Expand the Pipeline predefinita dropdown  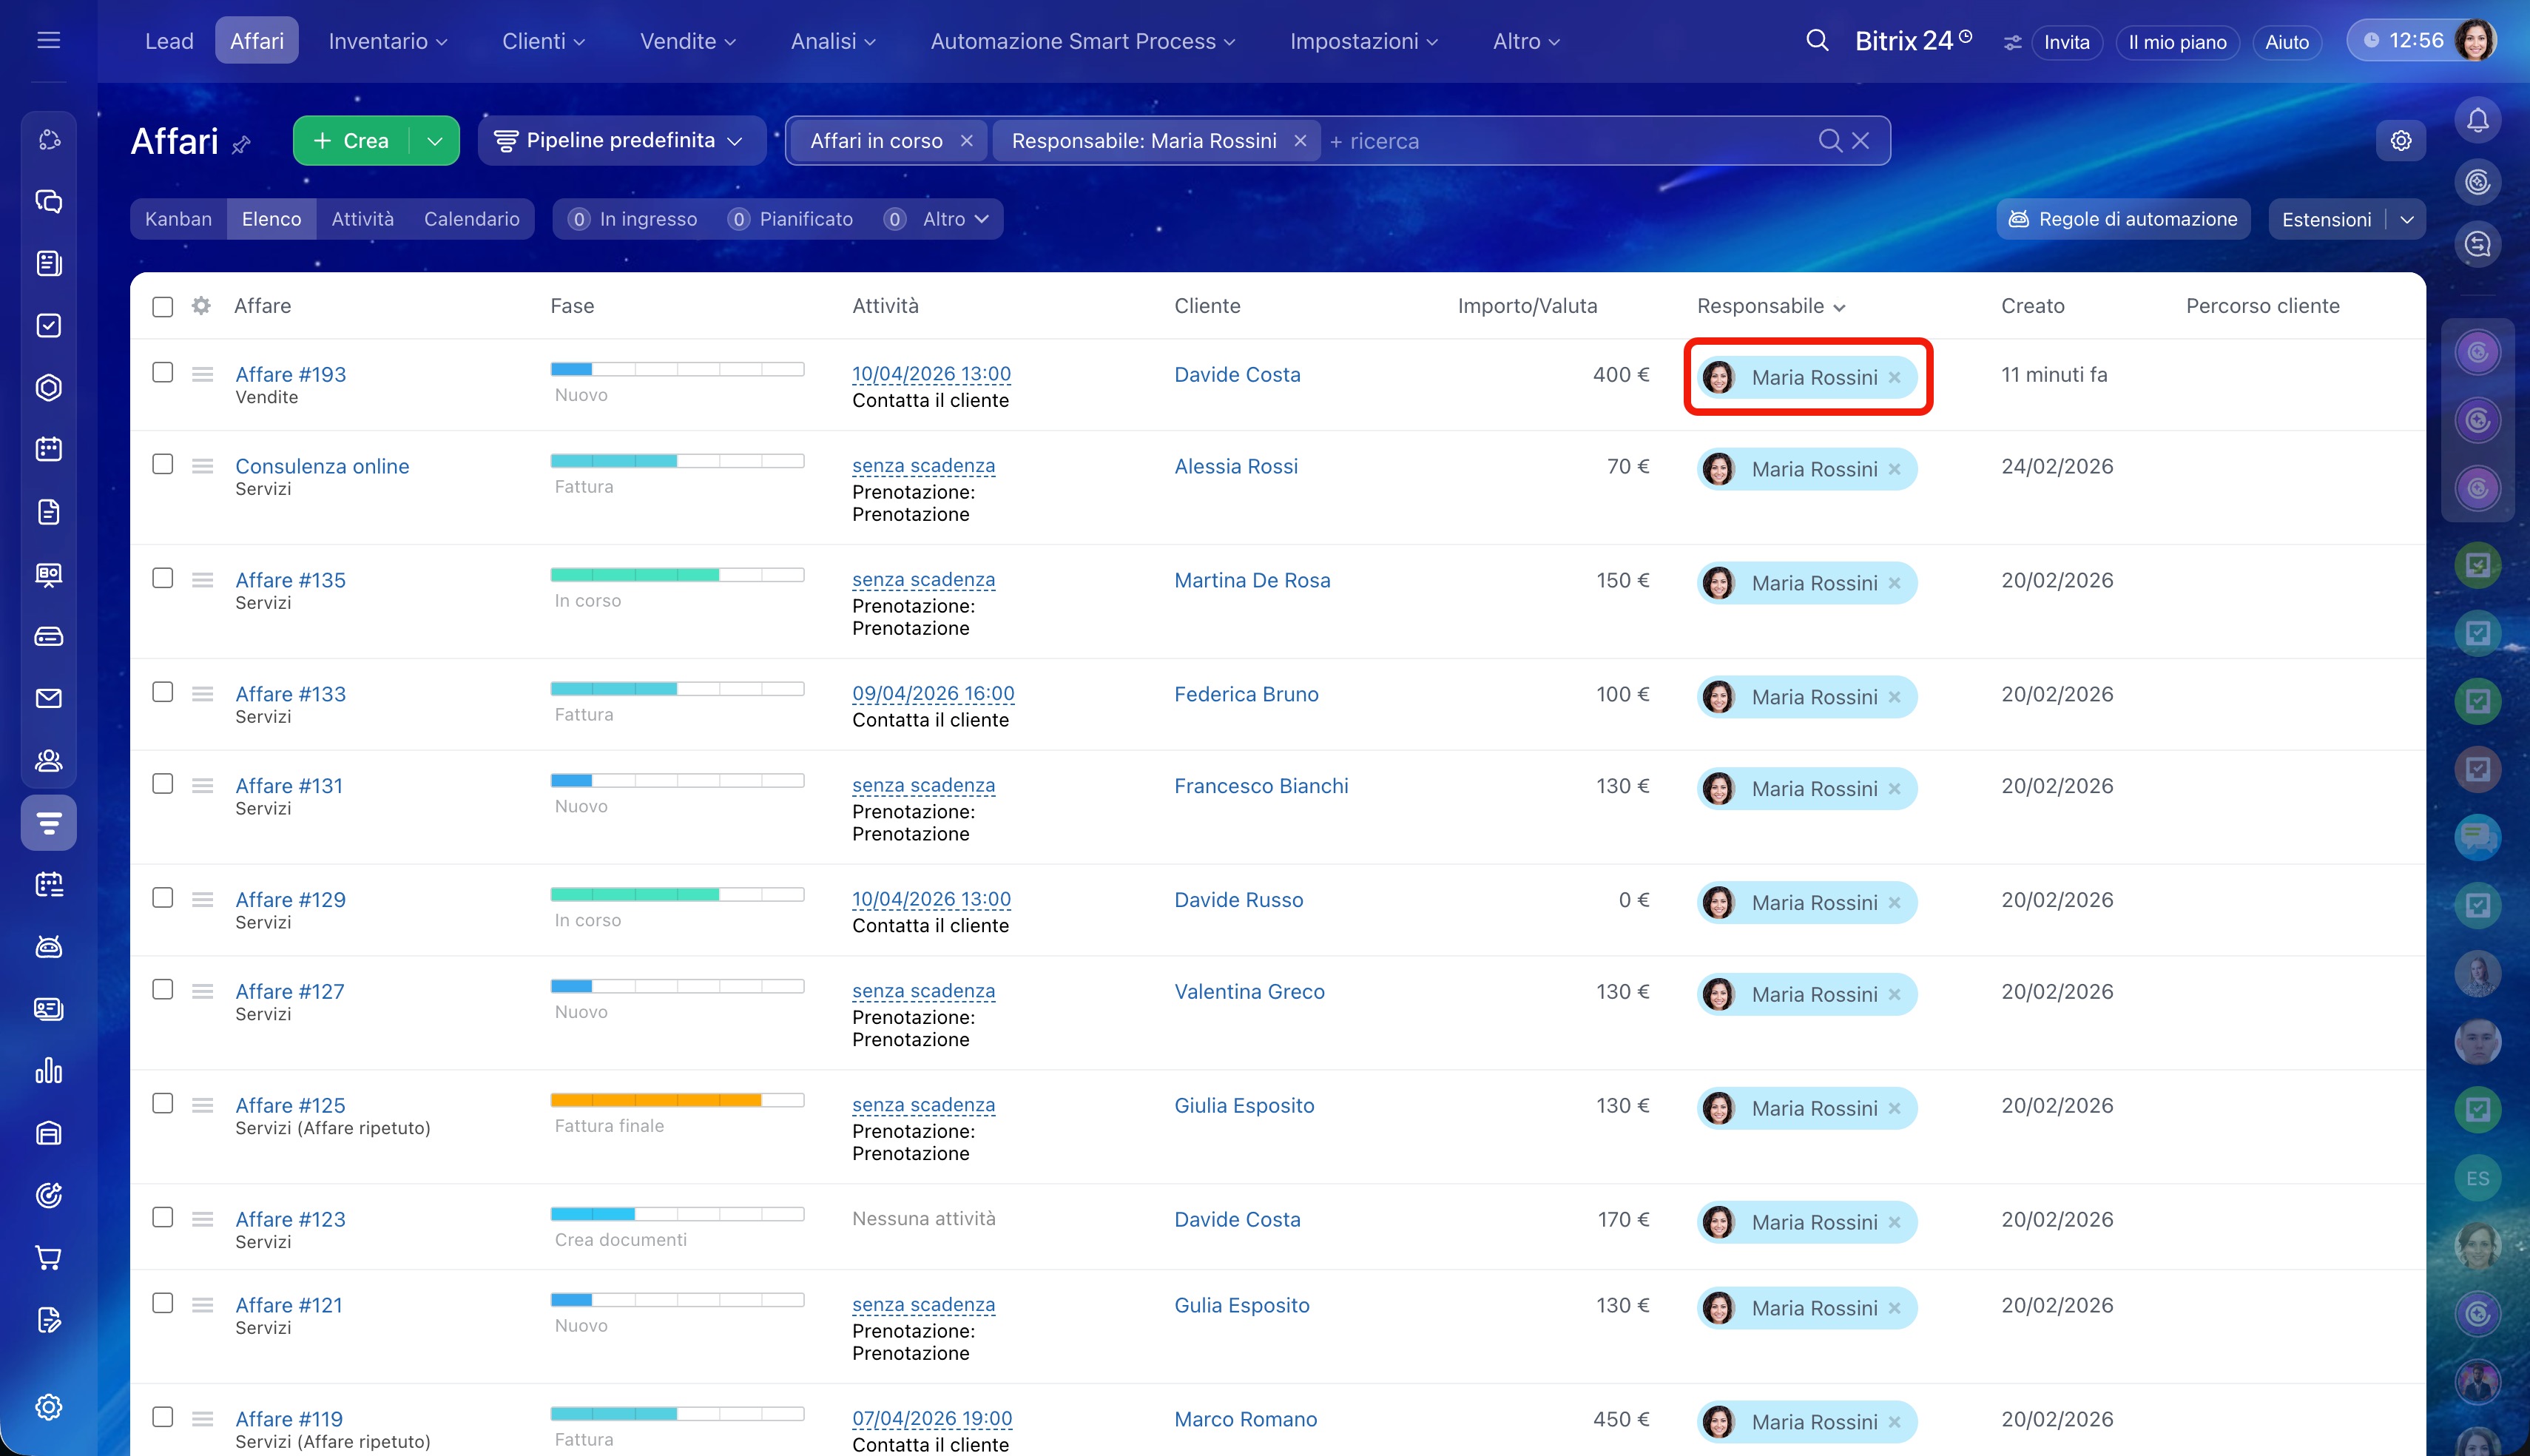pos(621,141)
